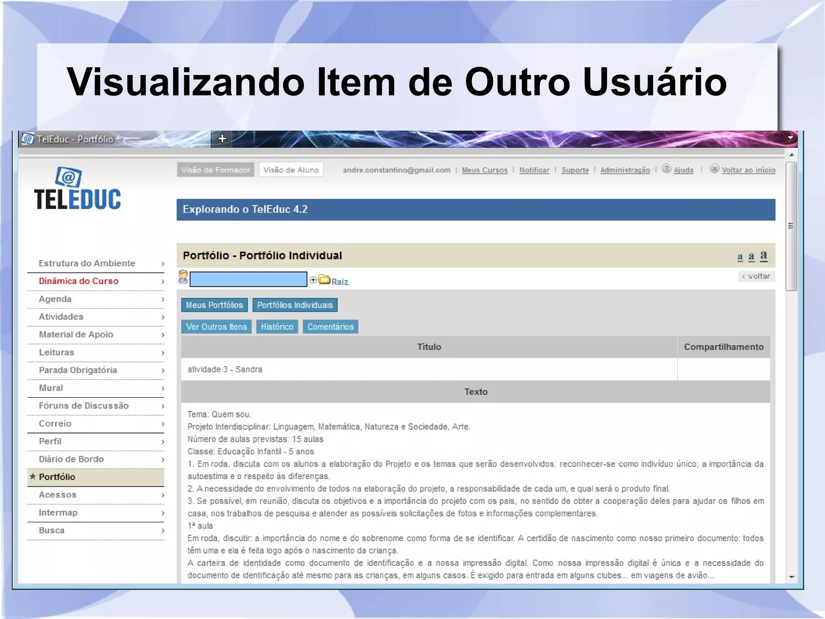Viewport: 825px width, 619px height.
Task: Click the star icon beside Portfólio
Action: pyautogui.click(x=33, y=476)
